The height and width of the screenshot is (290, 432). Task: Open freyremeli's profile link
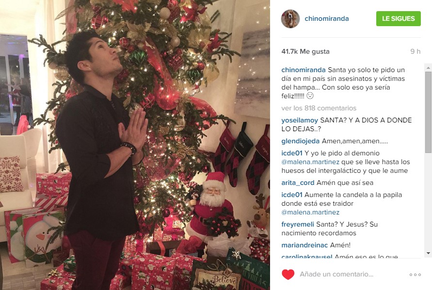point(298,224)
